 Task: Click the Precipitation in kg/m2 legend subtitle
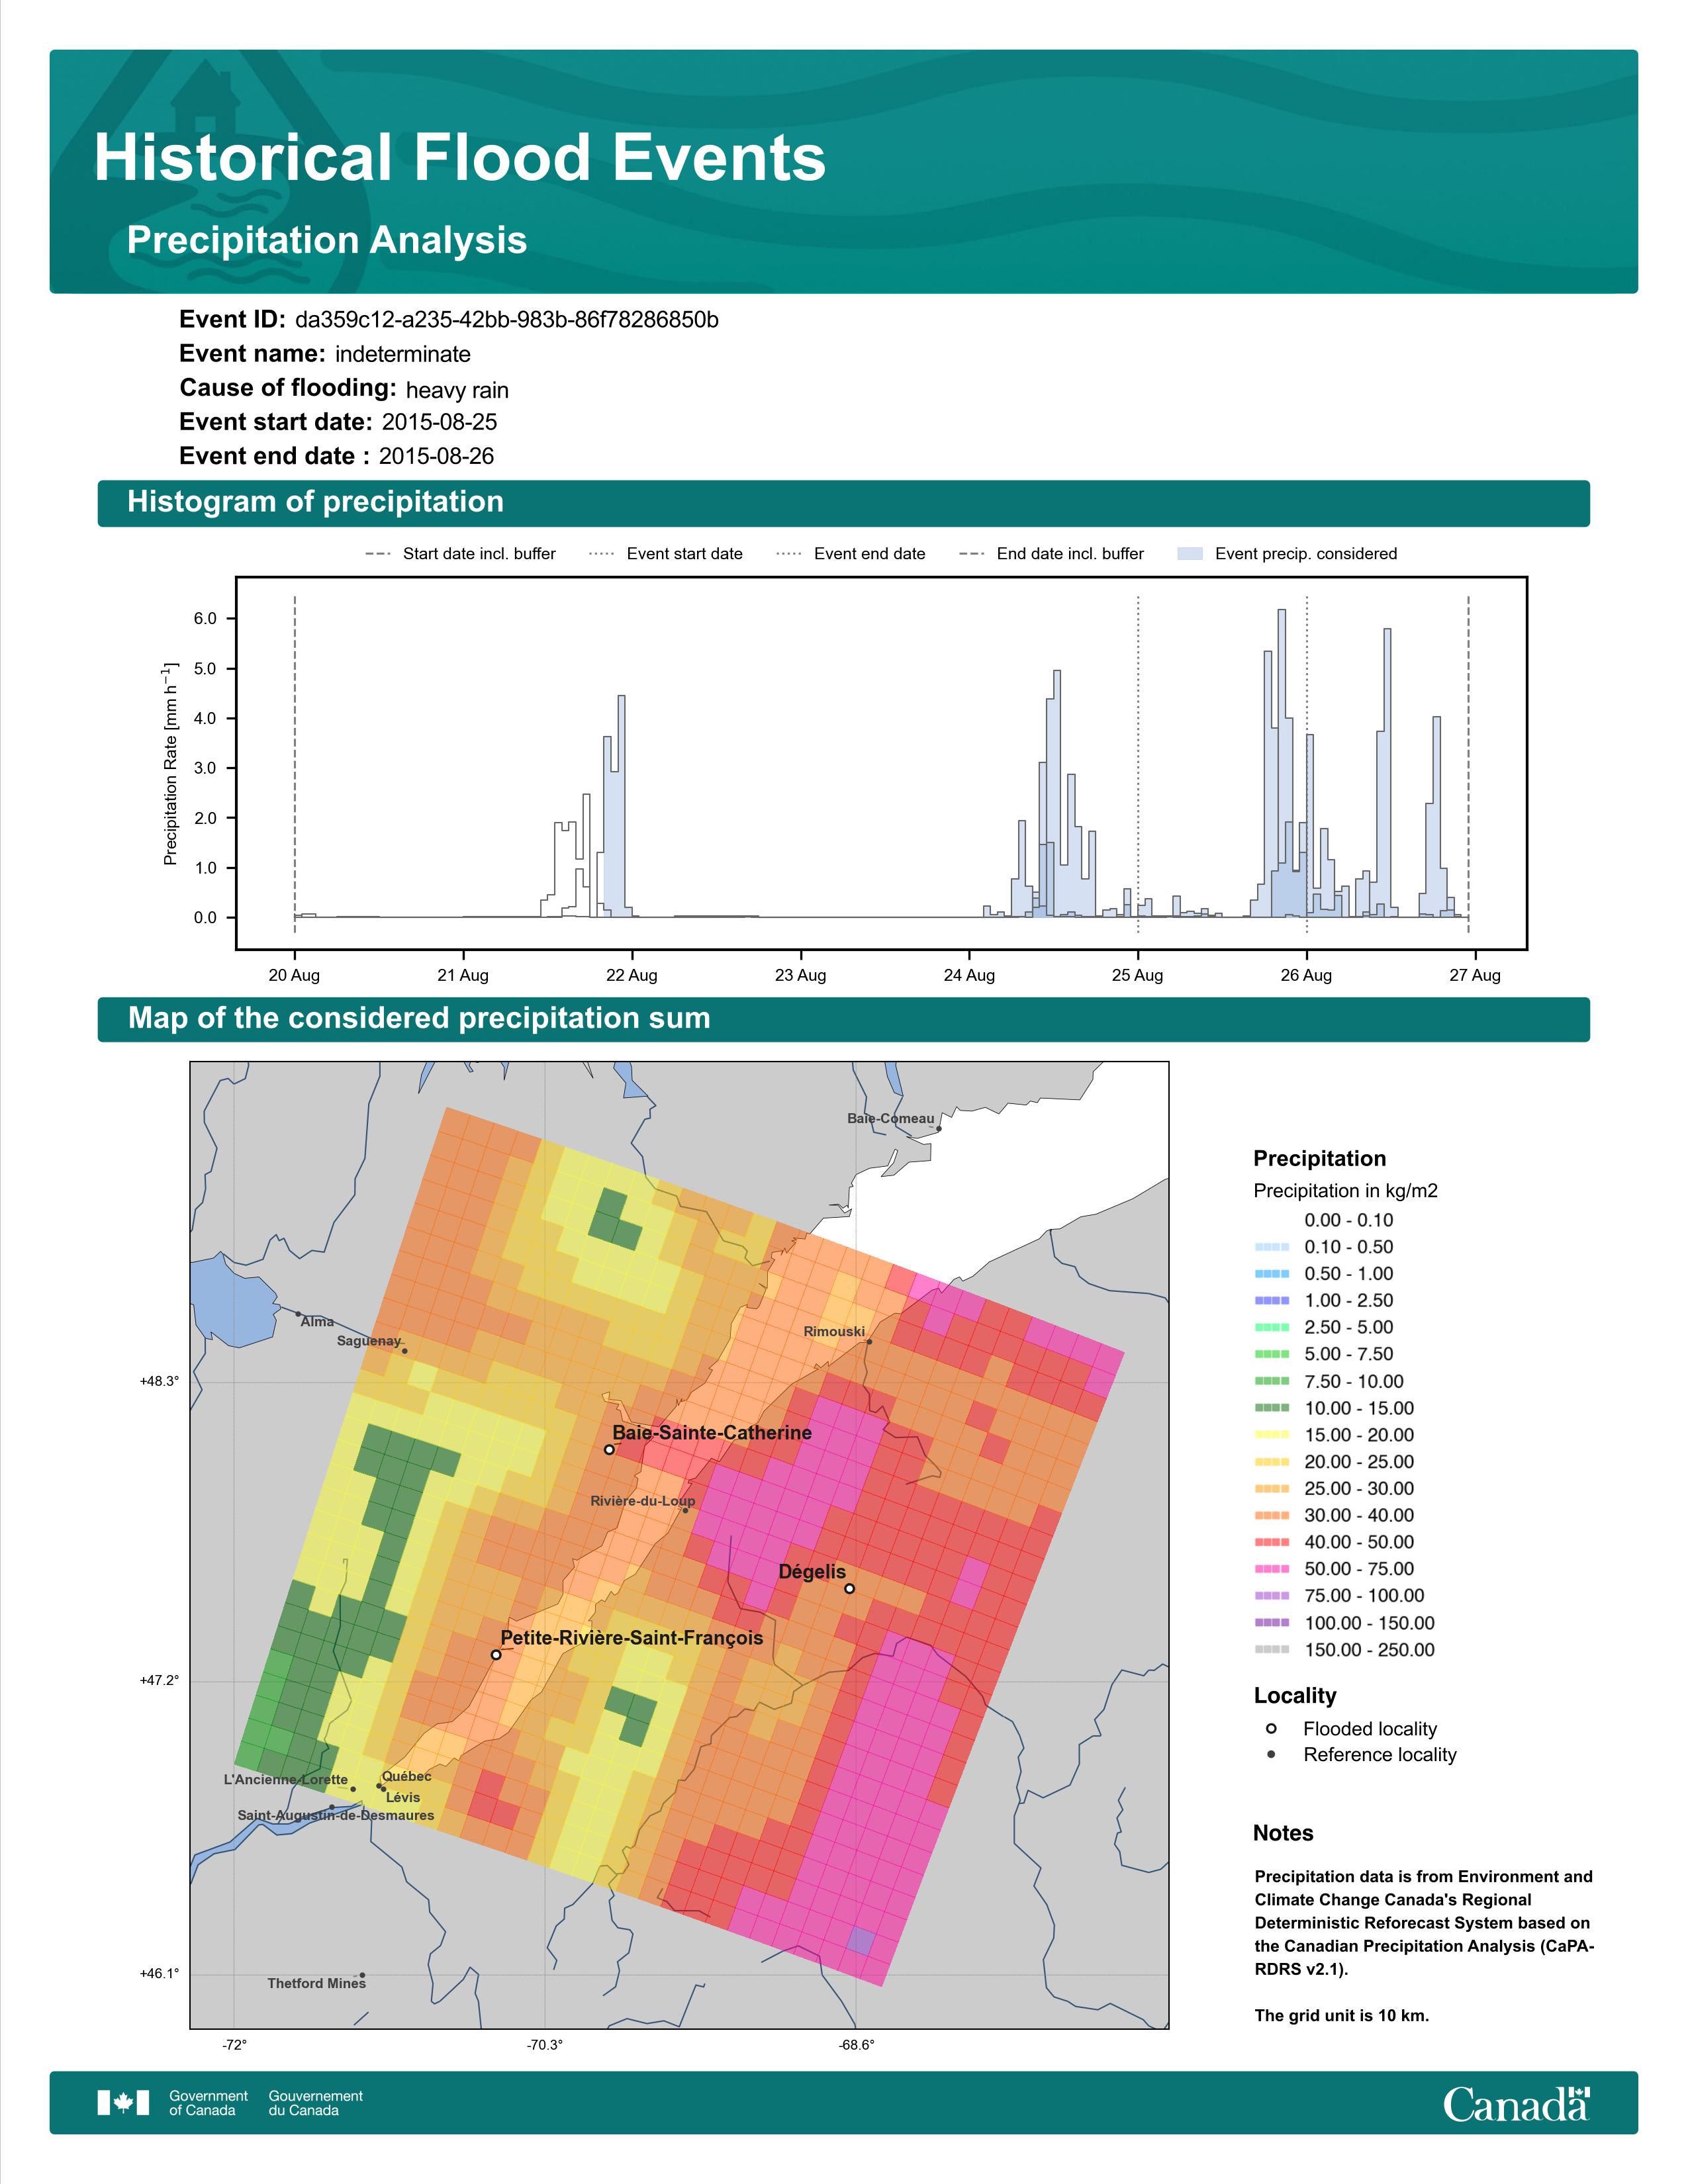(x=1345, y=1191)
